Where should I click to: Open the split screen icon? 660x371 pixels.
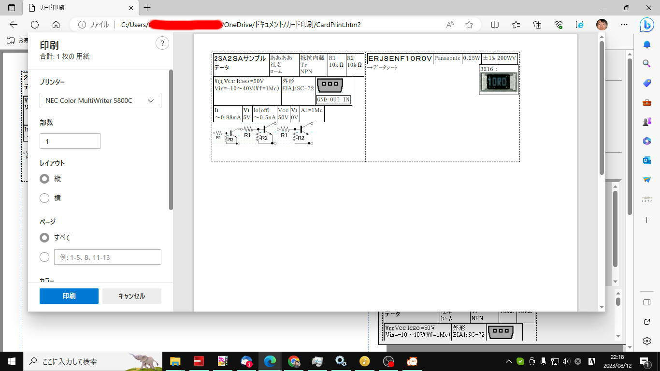pyautogui.click(x=495, y=25)
